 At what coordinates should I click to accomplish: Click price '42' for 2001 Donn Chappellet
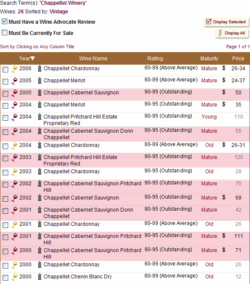click(238, 210)
